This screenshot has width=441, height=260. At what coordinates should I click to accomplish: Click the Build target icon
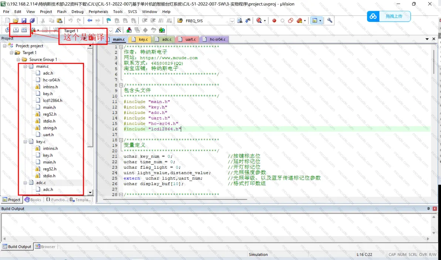tap(16, 30)
